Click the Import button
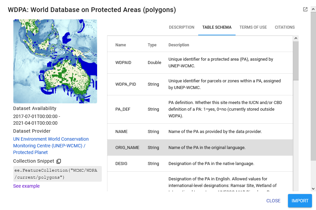Screen dimensions: 316x210 pyautogui.click(x=300, y=201)
